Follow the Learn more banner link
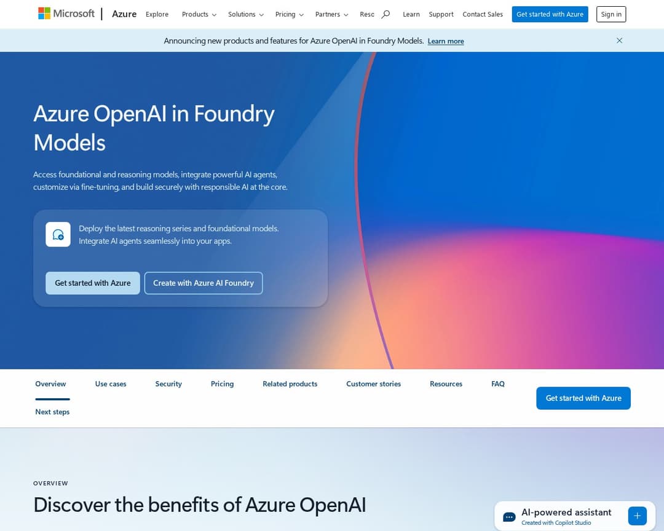This screenshot has width=664, height=531. coord(446,41)
